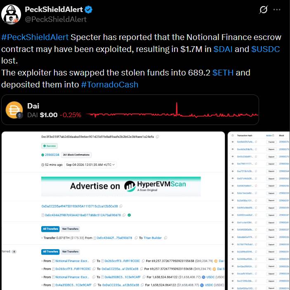
Task: Copy the Titan Builder address
Action: (x=165, y=238)
